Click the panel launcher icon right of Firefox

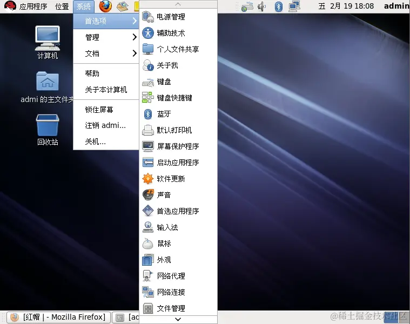point(123,6)
